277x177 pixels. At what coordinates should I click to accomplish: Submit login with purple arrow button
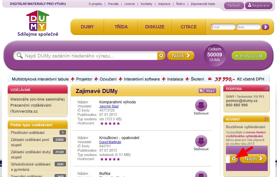pyautogui.click(x=265, y=27)
